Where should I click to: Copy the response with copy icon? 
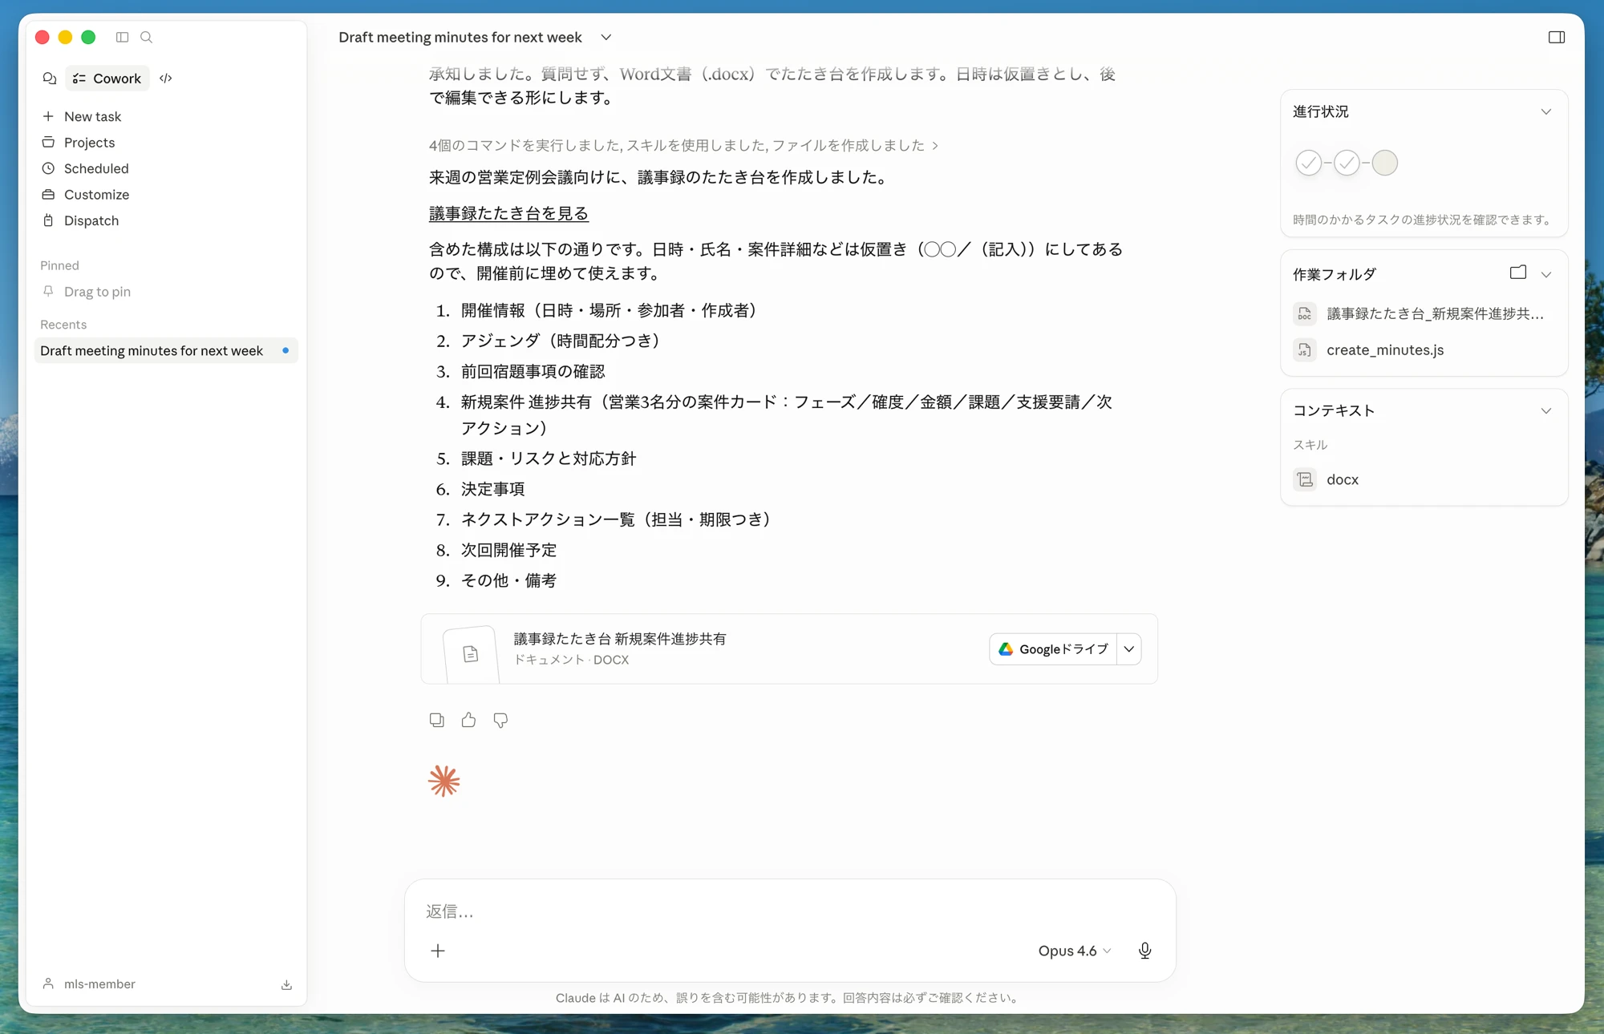pos(436,720)
